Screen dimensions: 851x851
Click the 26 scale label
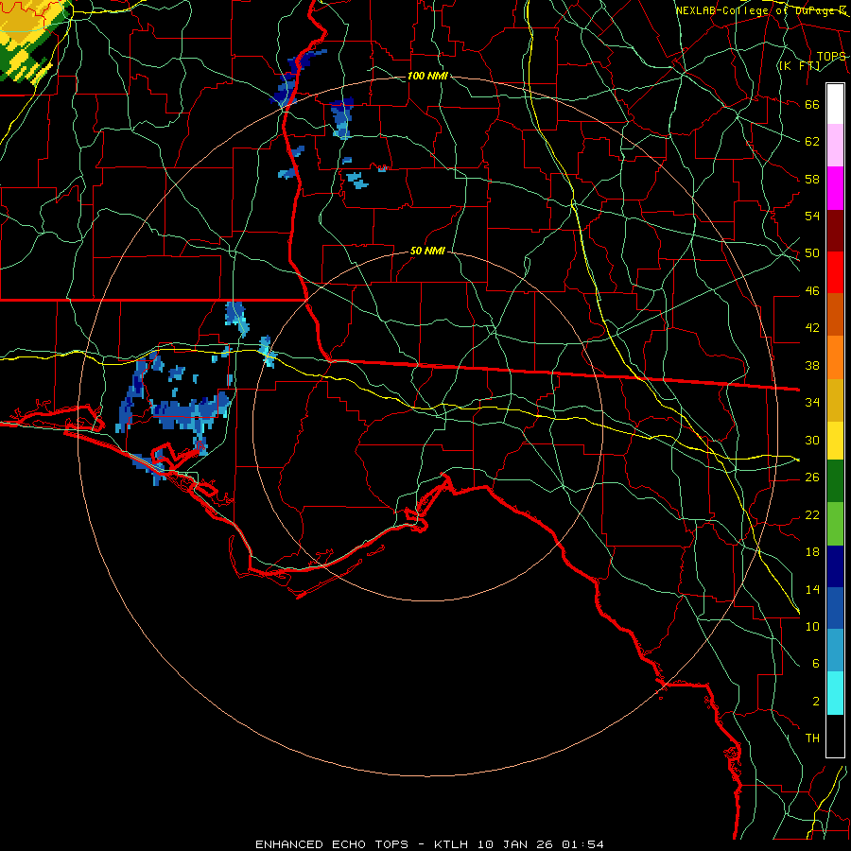tap(812, 478)
